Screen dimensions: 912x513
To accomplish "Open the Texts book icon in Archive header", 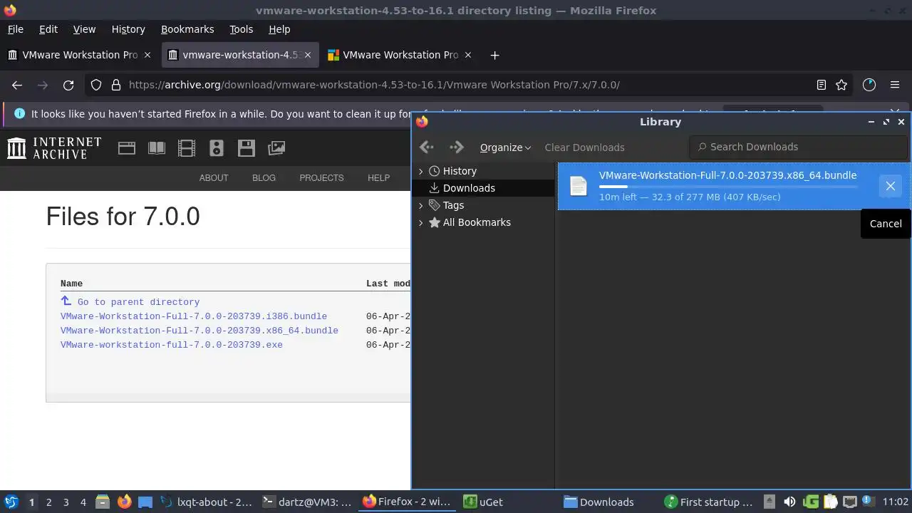I will [x=157, y=148].
